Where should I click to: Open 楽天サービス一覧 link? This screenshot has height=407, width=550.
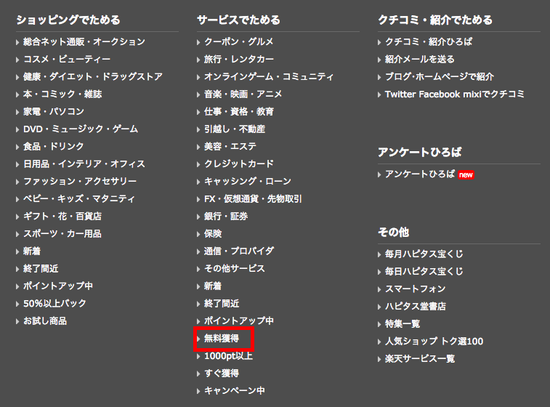click(x=420, y=358)
